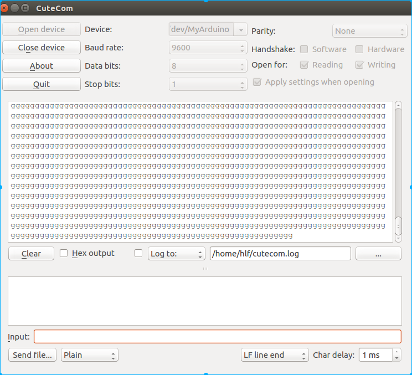Click the Device name text field
Screen dimensions: 412x375
coord(201,29)
